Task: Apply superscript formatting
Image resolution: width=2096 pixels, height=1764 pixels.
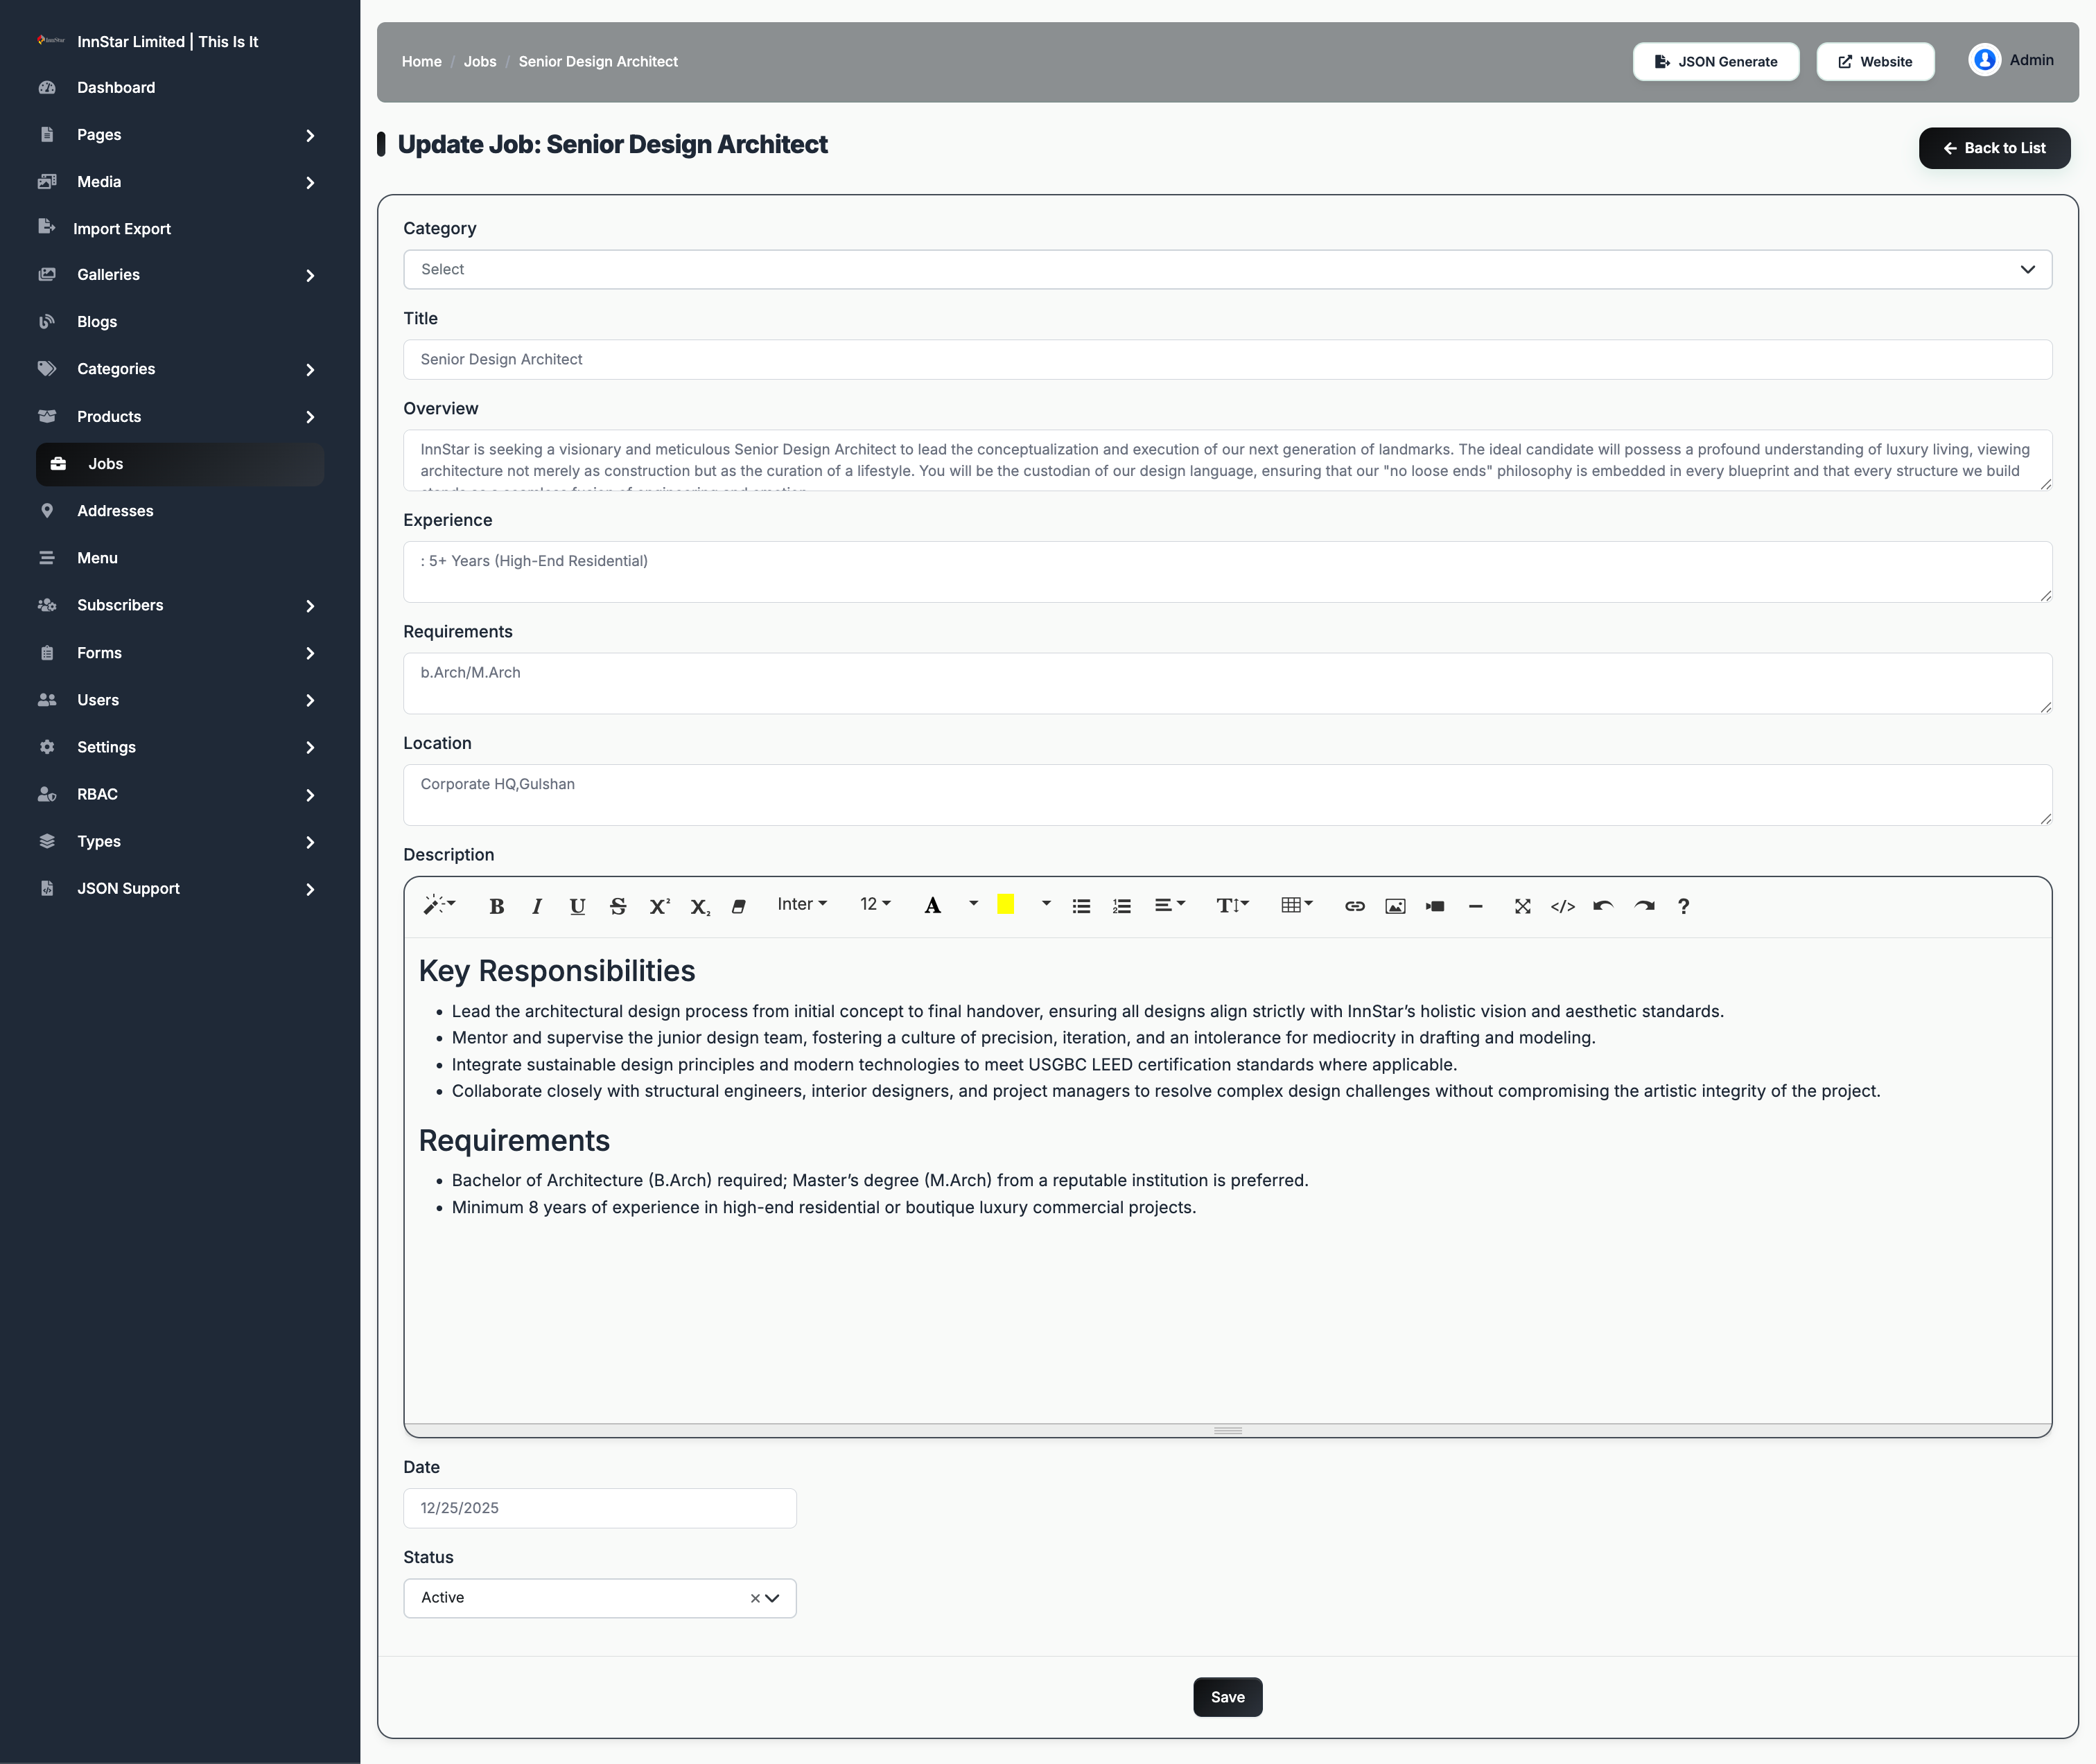Action: [659, 906]
